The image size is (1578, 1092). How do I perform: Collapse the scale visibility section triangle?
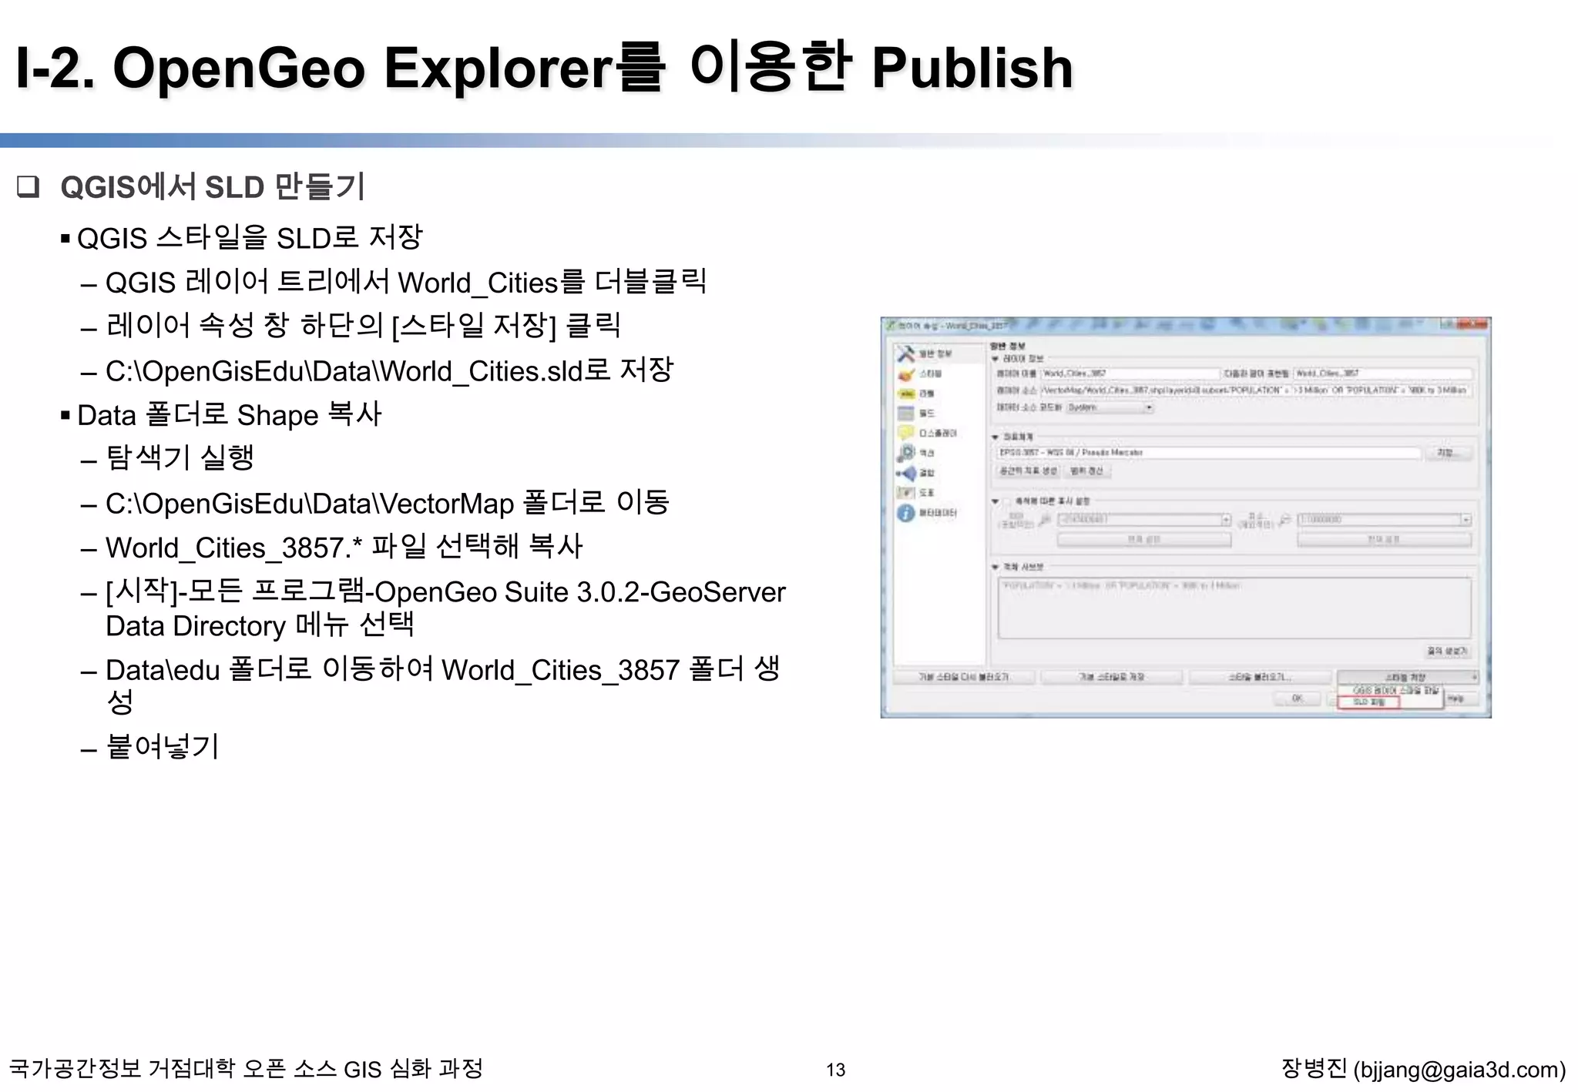point(995,501)
